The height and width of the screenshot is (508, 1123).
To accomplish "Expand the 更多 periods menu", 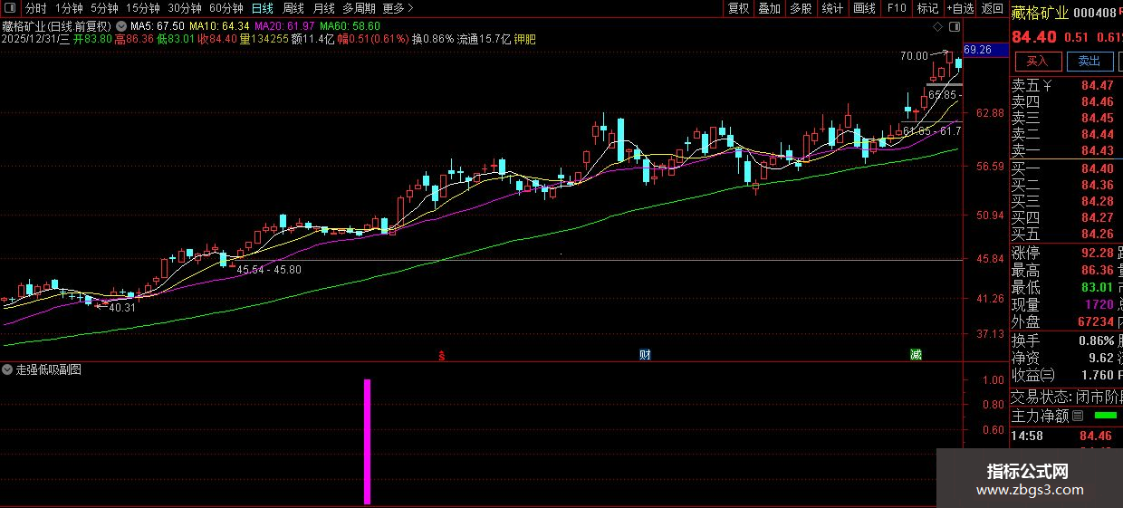I will [398, 8].
